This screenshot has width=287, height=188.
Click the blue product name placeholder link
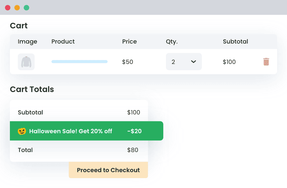tap(80, 62)
